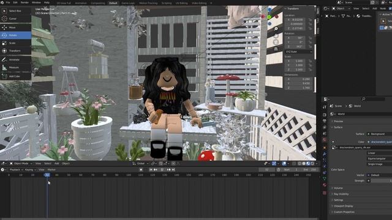
Task: Open the timeline Playback menu
Action: click(x=16, y=170)
